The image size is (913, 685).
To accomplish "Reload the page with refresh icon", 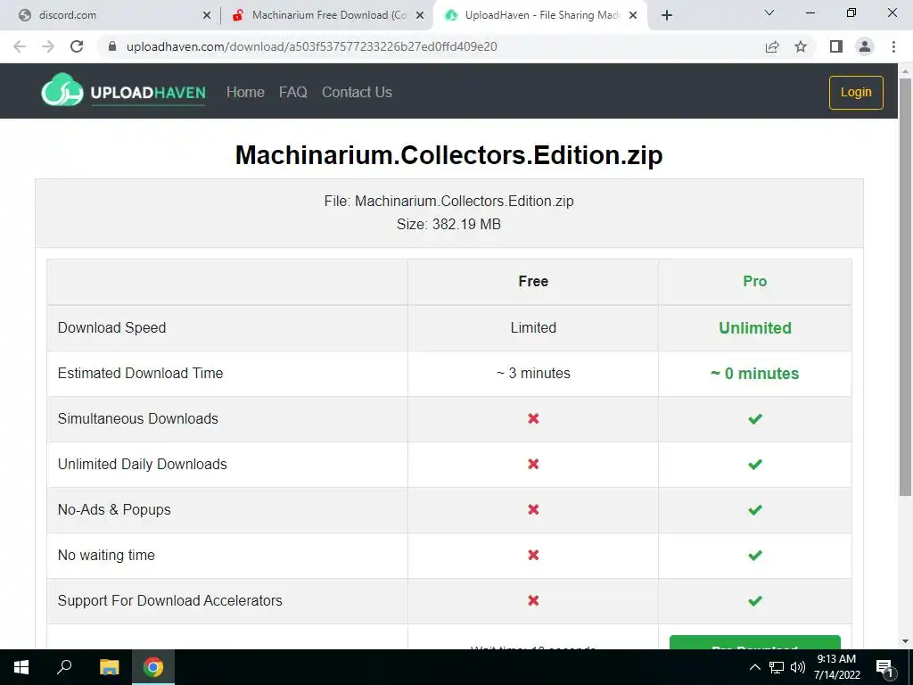I will coord(77,46).
